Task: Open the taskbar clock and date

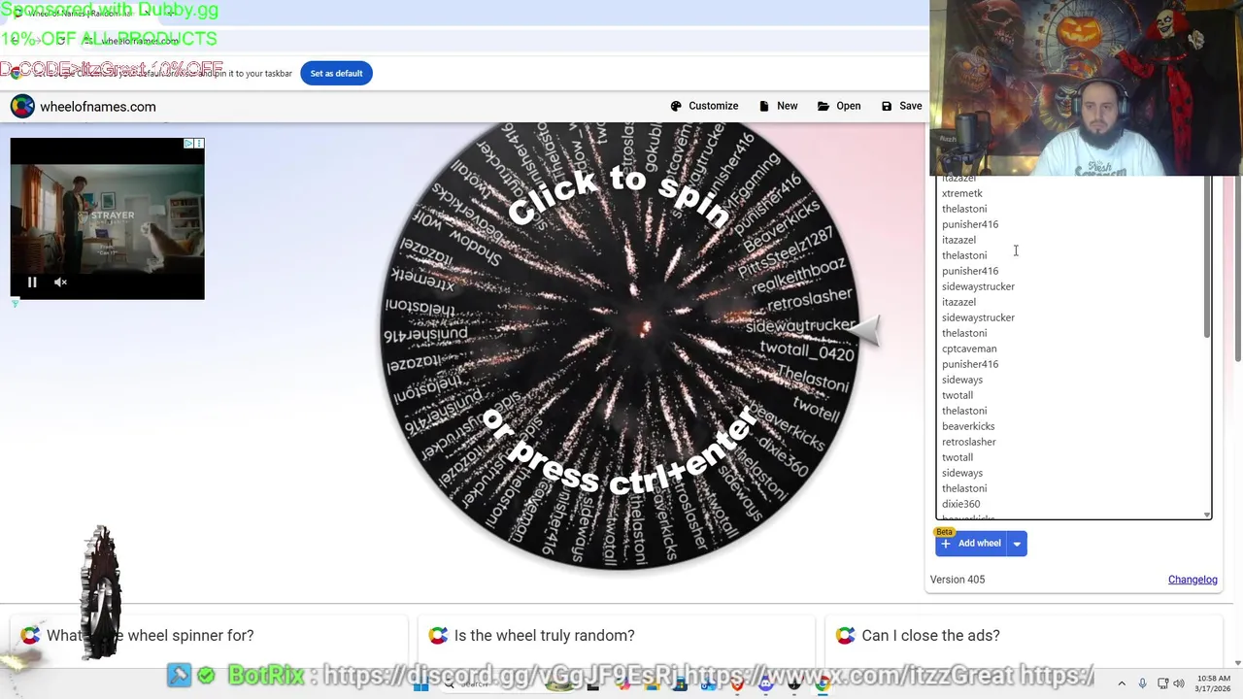Action: (1214, 683)
